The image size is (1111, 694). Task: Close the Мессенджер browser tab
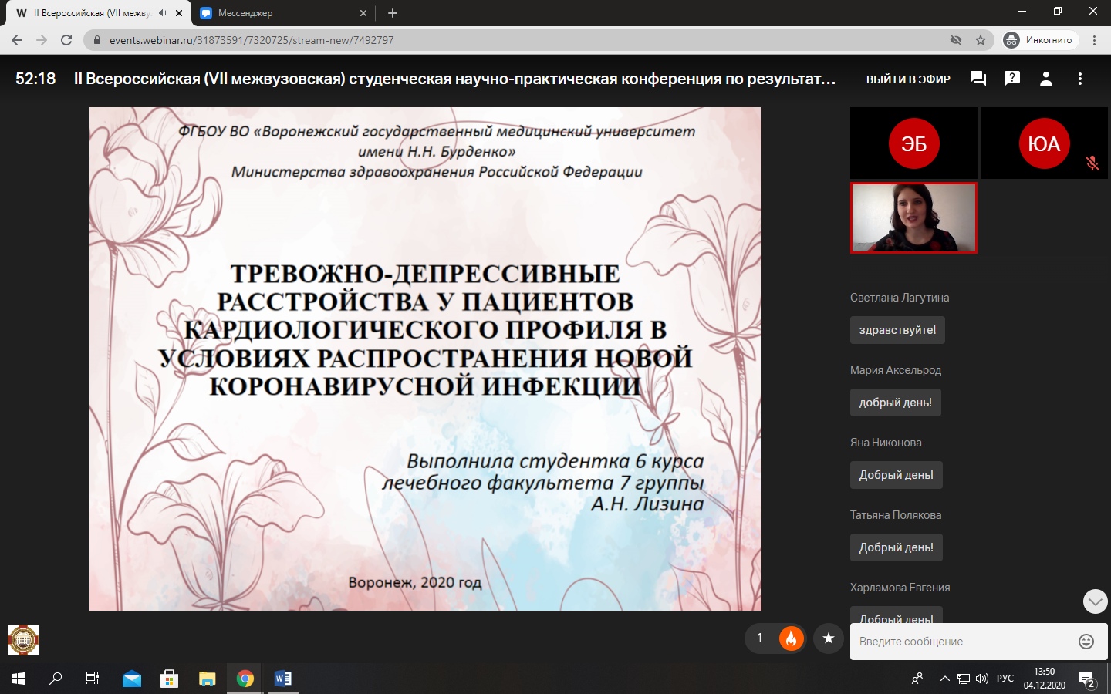pyautogui.click(x=363, y=13)
